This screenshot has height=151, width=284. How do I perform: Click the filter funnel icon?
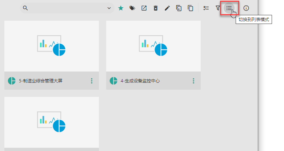218,8
